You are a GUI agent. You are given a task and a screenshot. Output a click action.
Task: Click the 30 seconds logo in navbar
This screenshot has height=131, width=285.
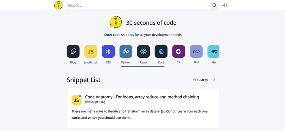[58, 5]
